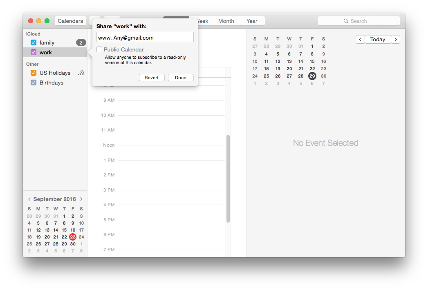This screenshot has height=290, width=428.
Task: Click the red close window button
Action: [31, 21]
